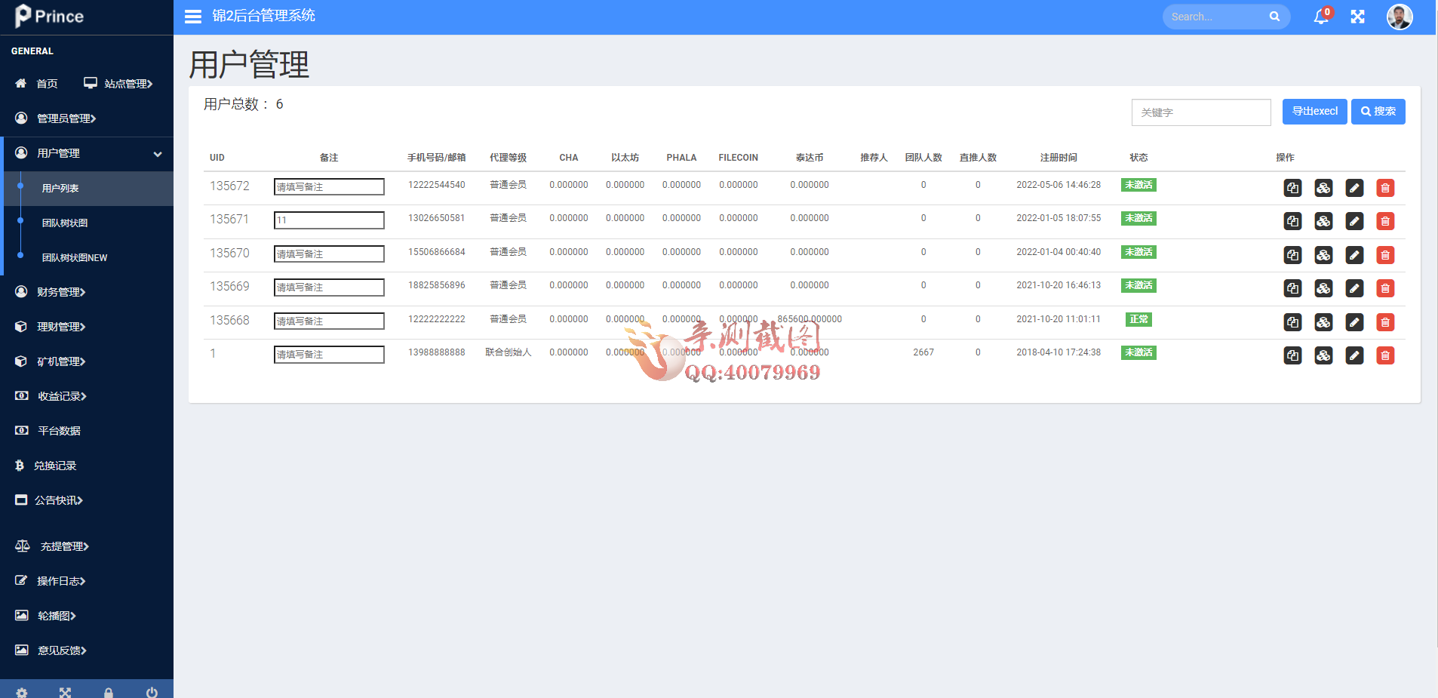Click the copy icon for user 135669
The height and width of the screenshot is (698, 1438).
(x=1292, y=288)
